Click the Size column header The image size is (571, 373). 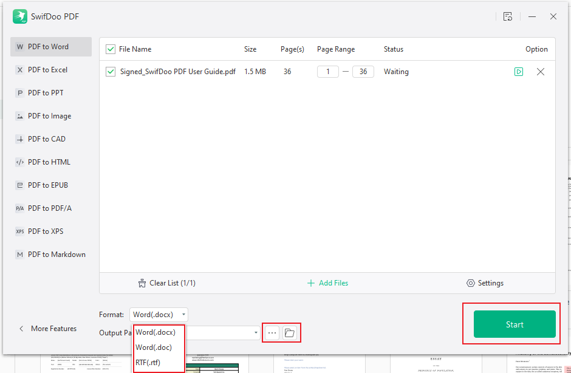coord(250,49)
